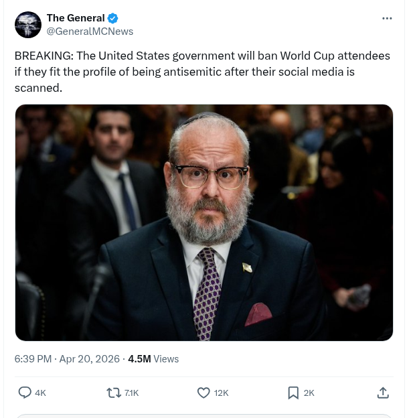
Task: Open The General display name link
Action: pos(76,18)
